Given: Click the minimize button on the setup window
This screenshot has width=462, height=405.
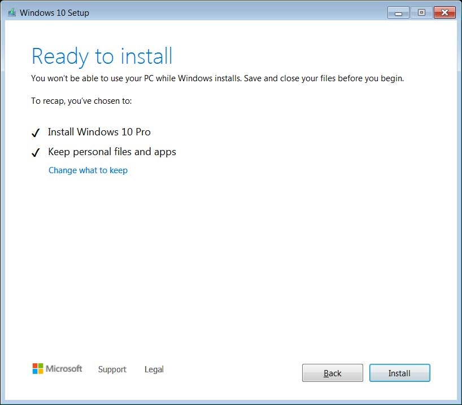Looking at the screenshot, I should [398, 12].
